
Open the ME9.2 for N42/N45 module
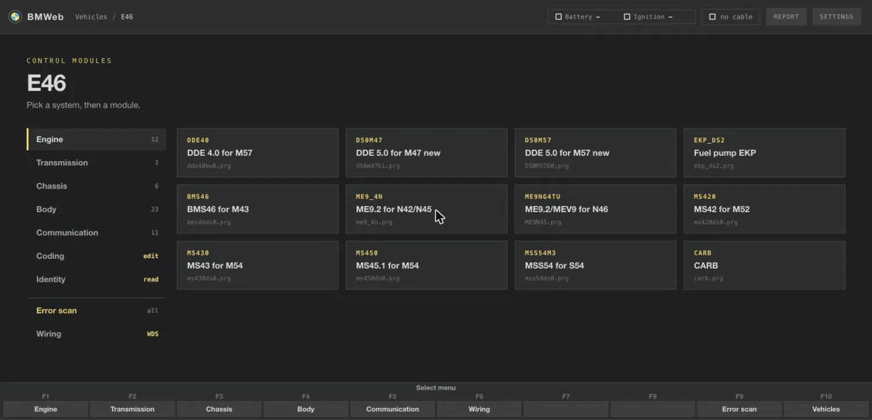point(427,209)
